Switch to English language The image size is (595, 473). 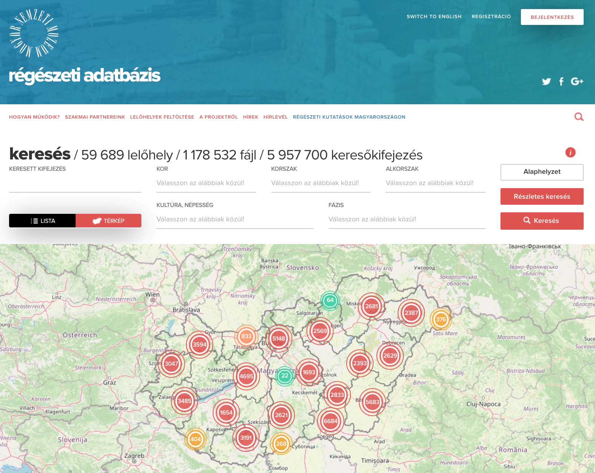pyautogui.click(x=434, y=17)
